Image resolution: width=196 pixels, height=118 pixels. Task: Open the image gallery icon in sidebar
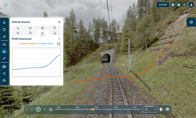[4, 67]
